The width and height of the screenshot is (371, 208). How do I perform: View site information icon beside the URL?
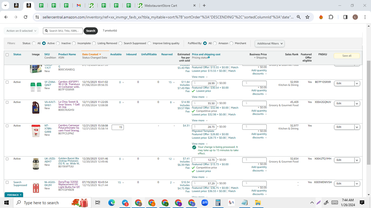(x=37, y=17)
